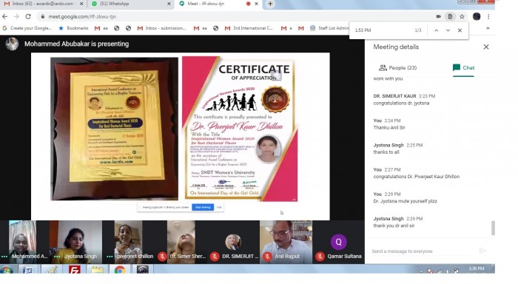Viewport: 518px width, 284px height.
Task: Switch to Inbox awards Gmail tab
Action: pyautogui.click(x=43, y=4)
